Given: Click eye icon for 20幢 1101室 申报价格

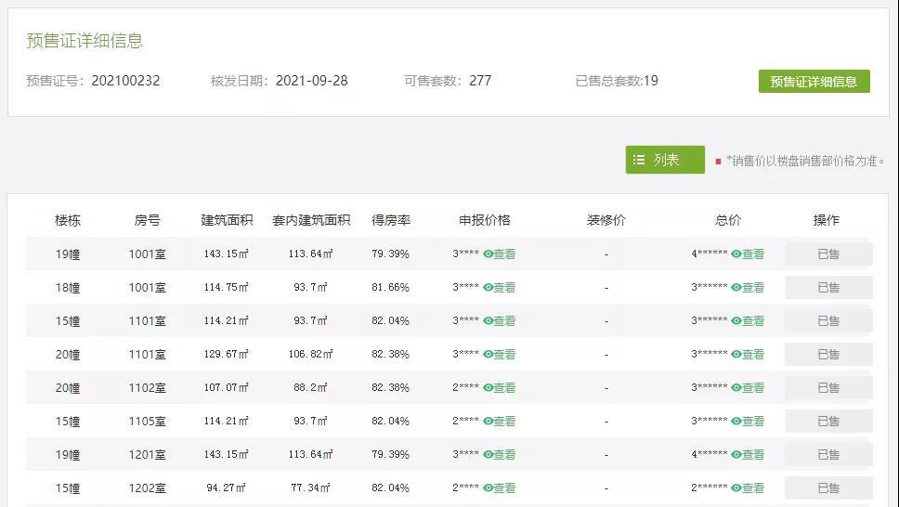Looking at the screenshot, I should point(489,355).
